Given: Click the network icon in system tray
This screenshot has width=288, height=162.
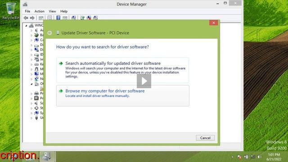Looking at the screenshot, I should point(253,157).
